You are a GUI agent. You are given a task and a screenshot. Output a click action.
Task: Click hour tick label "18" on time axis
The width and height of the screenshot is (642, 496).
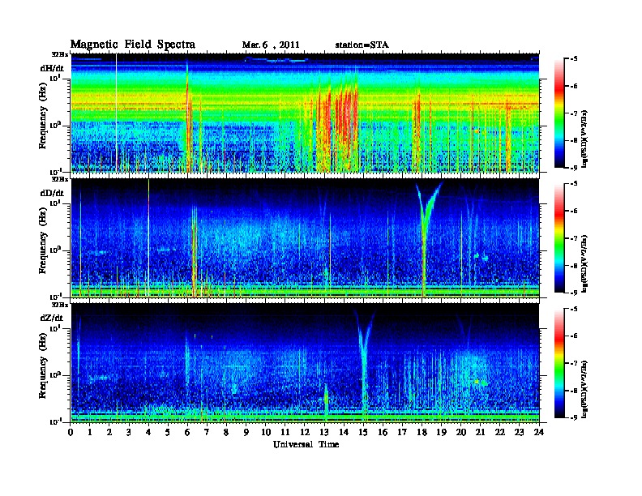click(x=422, y=432)
